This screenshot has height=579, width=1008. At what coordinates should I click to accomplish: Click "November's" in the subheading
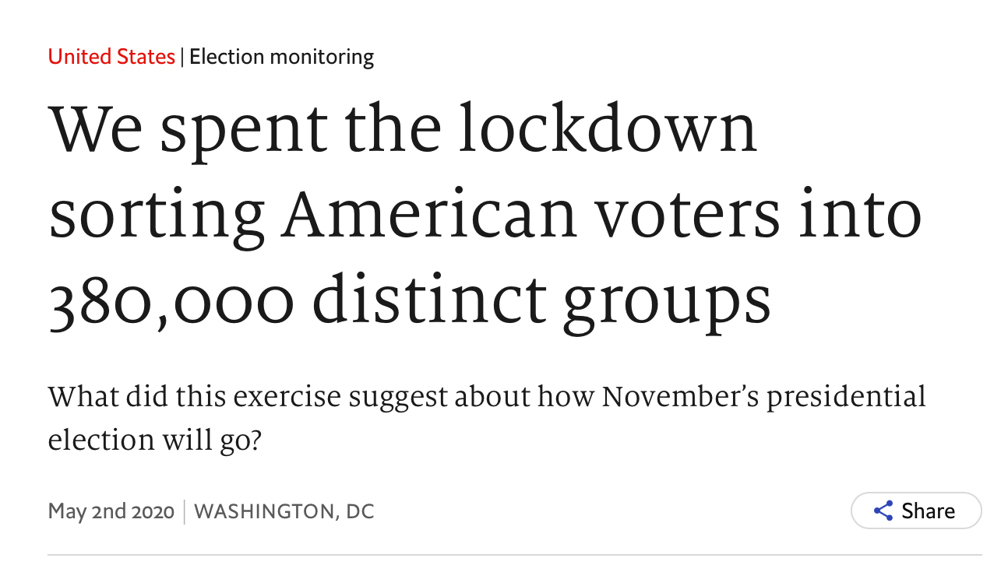pyautogui.click(x=683, y=397)
